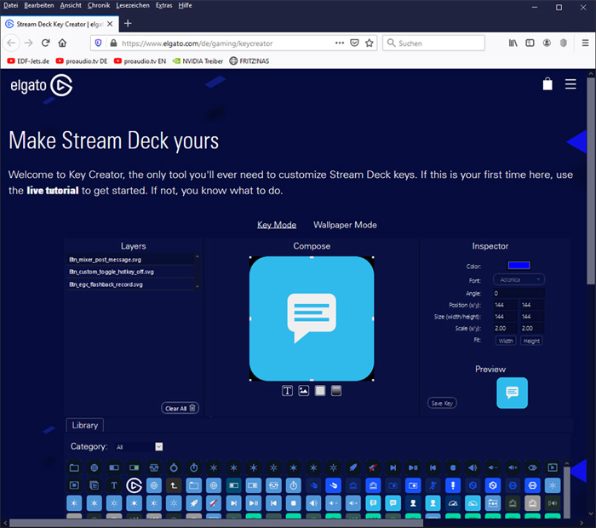The height and width of the screenshot is (528, 596).
Task: Select the solid background fill icon
Action: (320, 391)
